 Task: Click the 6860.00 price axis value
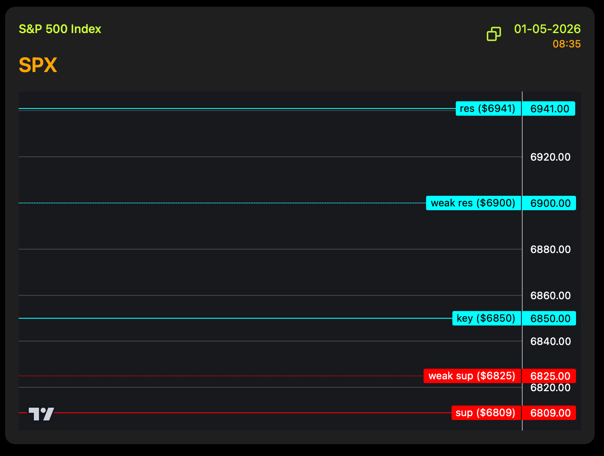click(550, 296)
